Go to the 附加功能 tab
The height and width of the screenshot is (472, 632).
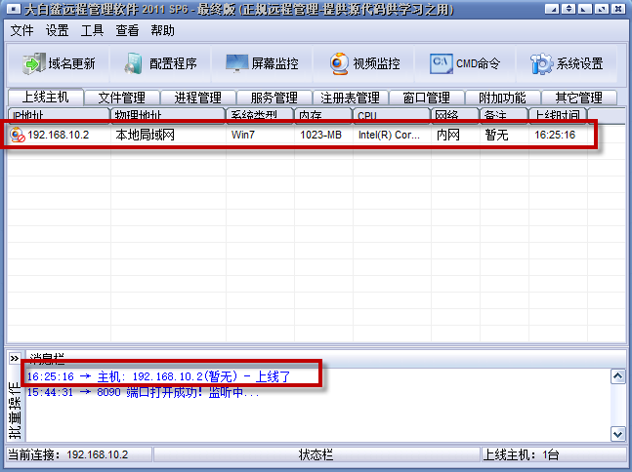502,98
